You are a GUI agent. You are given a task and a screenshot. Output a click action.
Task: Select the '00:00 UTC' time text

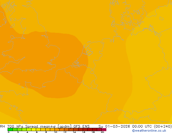pos(142,126)
